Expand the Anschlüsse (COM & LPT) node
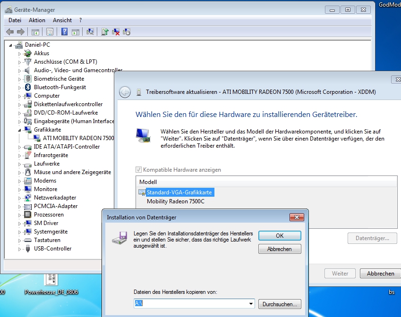Image resolution: width=401 pixels, height=317 pixels. 19,62
